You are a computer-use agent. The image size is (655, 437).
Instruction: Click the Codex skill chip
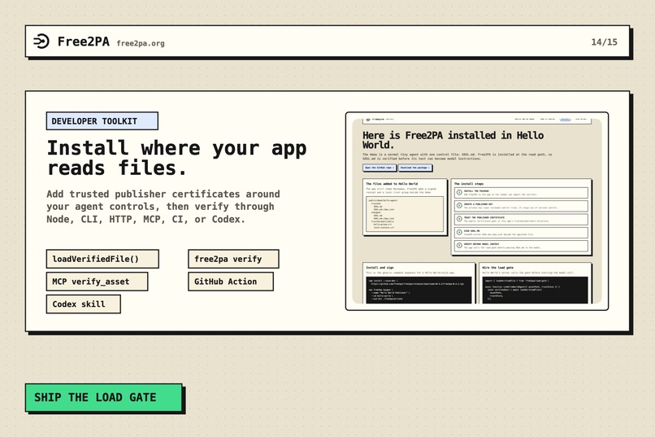(84, 304)
